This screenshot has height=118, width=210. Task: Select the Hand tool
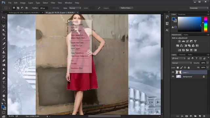click(4, 96)
